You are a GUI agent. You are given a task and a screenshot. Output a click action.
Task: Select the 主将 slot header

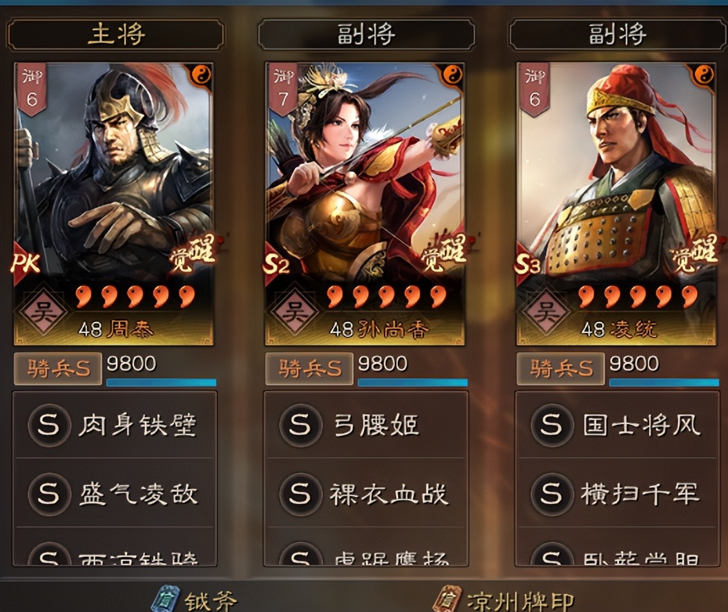point(115,35)
